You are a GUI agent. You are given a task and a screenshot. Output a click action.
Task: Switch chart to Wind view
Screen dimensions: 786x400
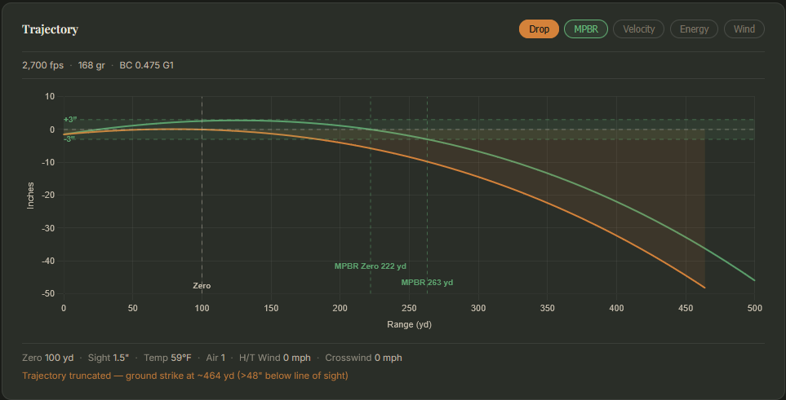(x=744, y=29)
